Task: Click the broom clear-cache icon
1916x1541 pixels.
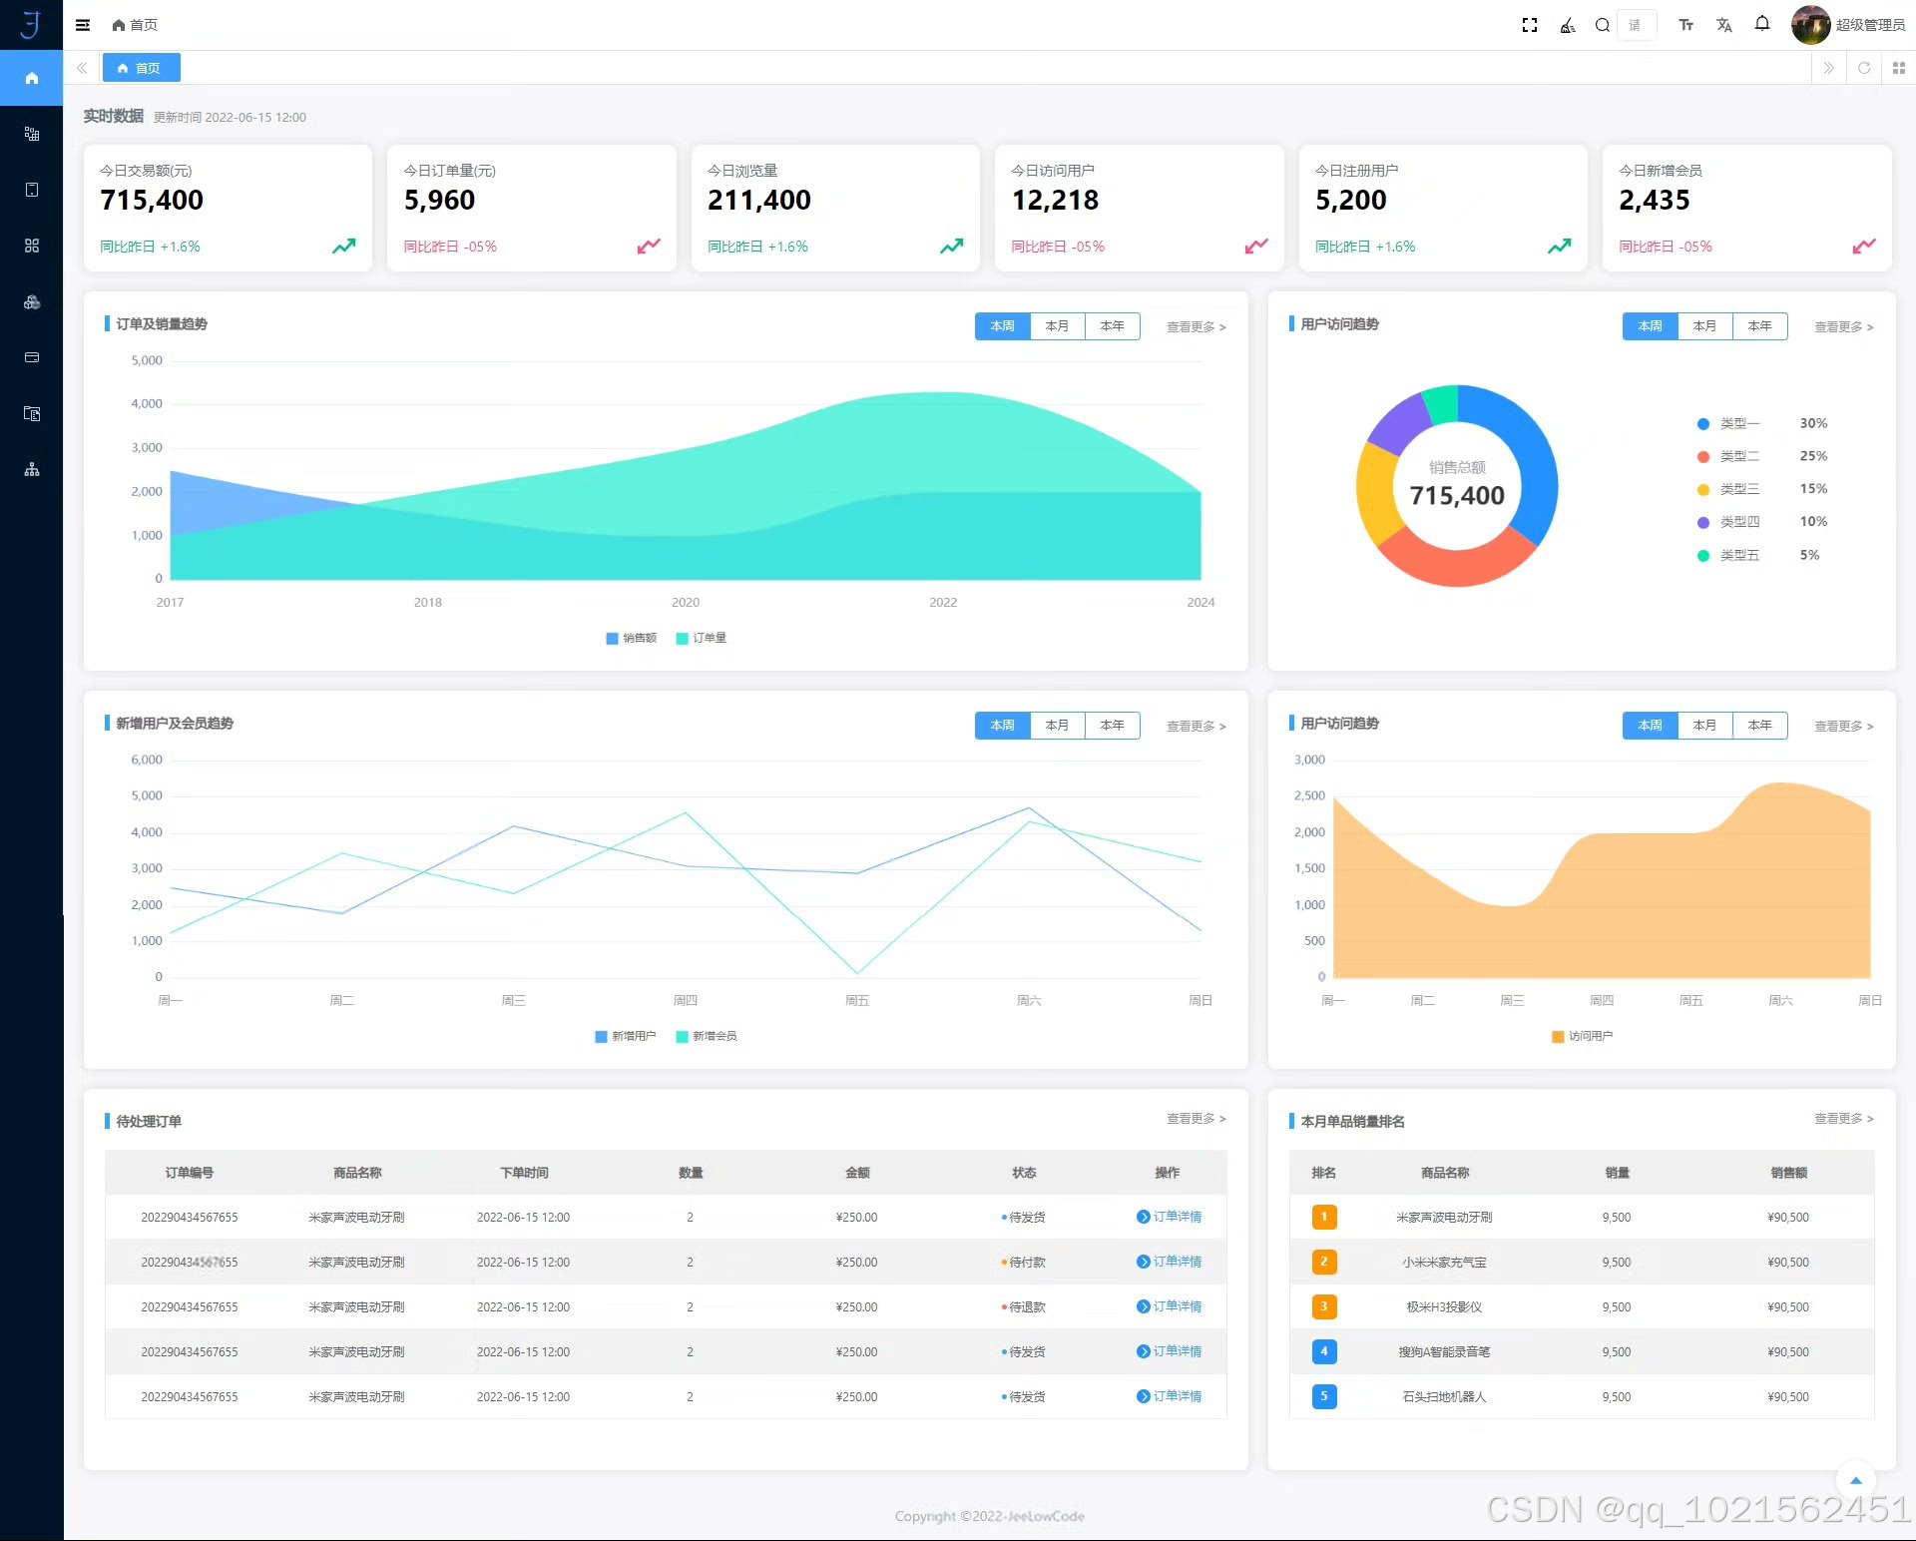Action: tap(1568, 25)
